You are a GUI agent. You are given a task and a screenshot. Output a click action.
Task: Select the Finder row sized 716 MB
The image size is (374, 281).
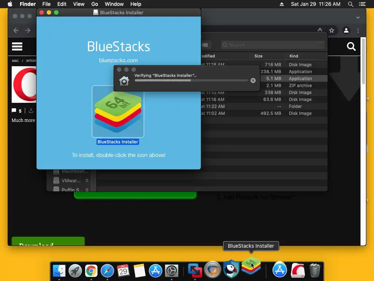[x=264, y=65]
